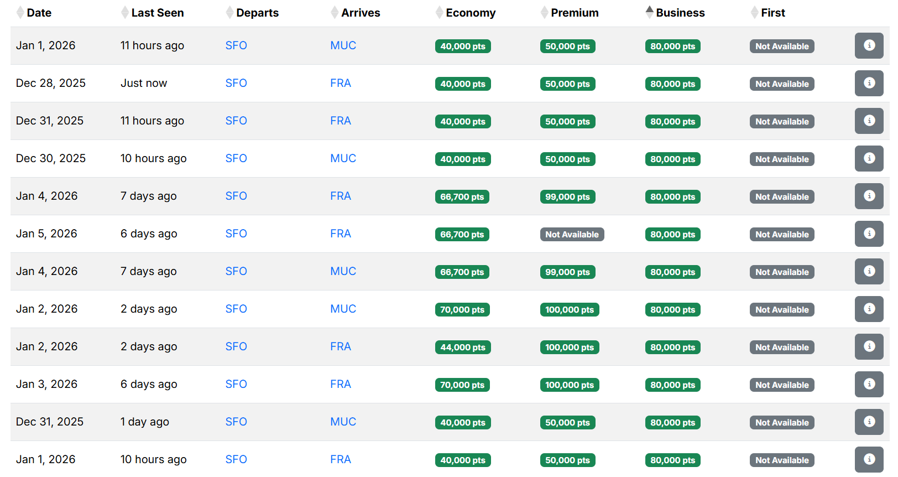Sort table by Date column

39,13
